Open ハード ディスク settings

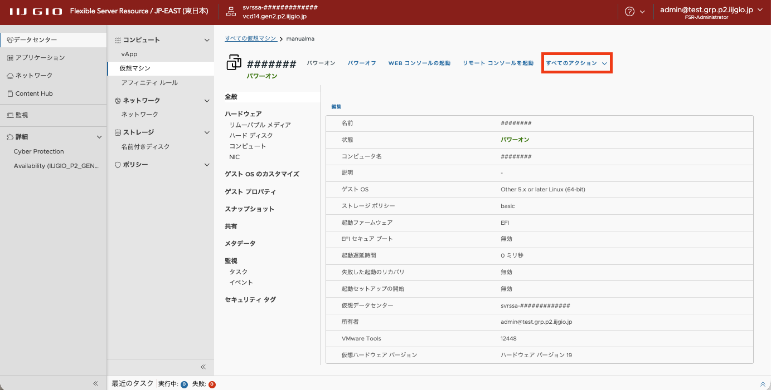pos(251,135)
